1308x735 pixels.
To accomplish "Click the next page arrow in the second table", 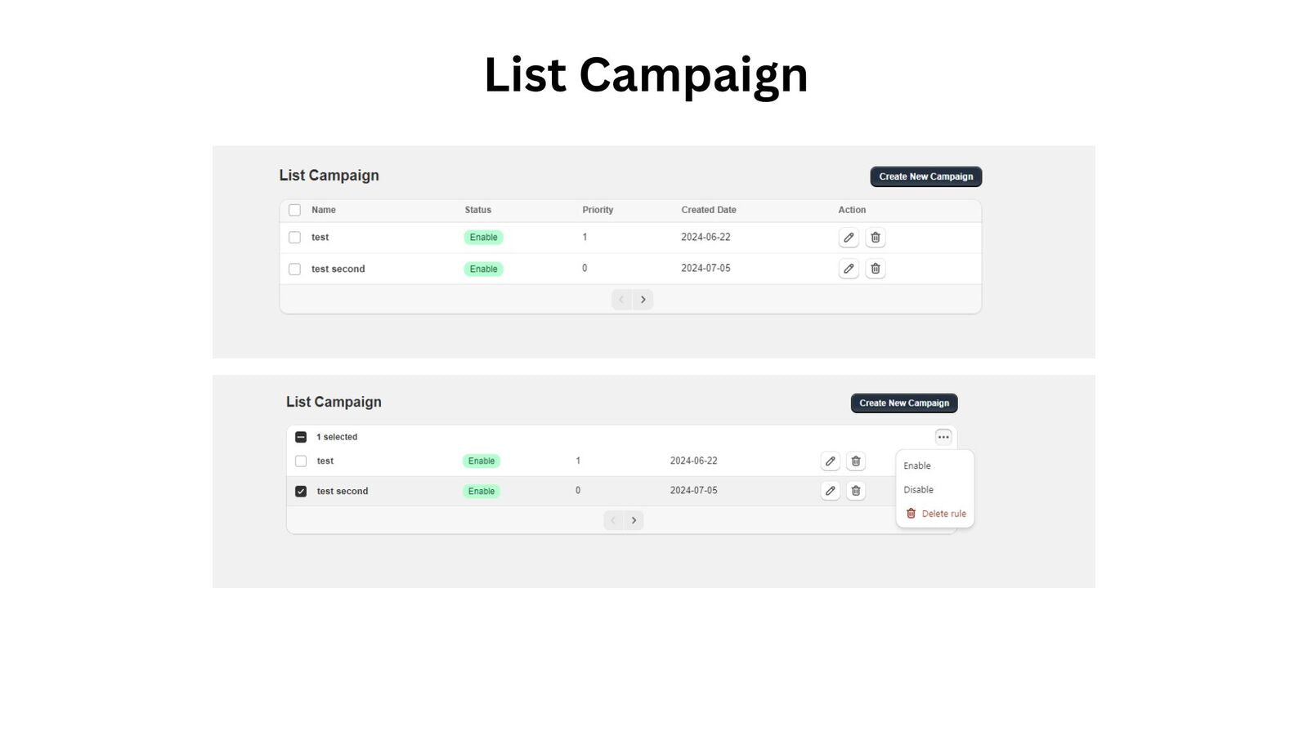I will tap(634, 520).
